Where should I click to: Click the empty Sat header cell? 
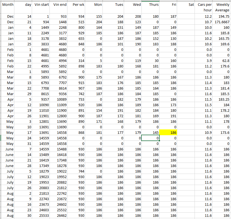(x=187, y=5)
